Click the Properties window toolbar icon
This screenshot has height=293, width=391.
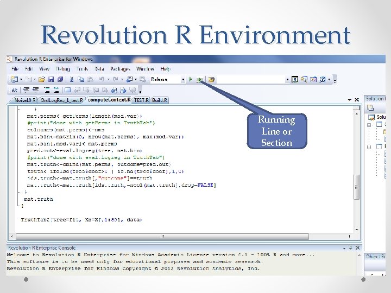313,79
